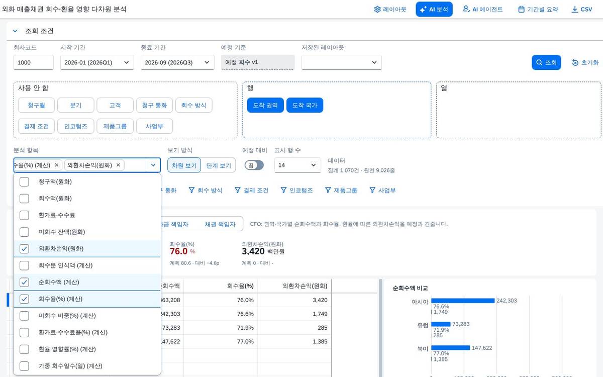Remove the 회수율(%) (계산) tag with its x

(x=56, y=165)
